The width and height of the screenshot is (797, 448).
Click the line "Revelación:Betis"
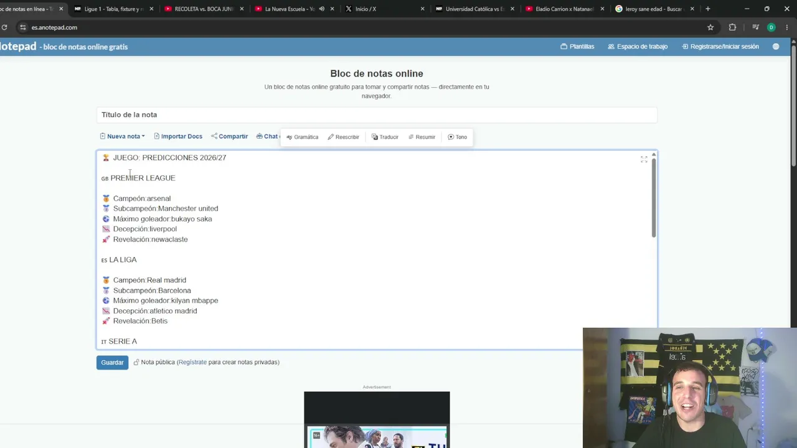point(134,321)
